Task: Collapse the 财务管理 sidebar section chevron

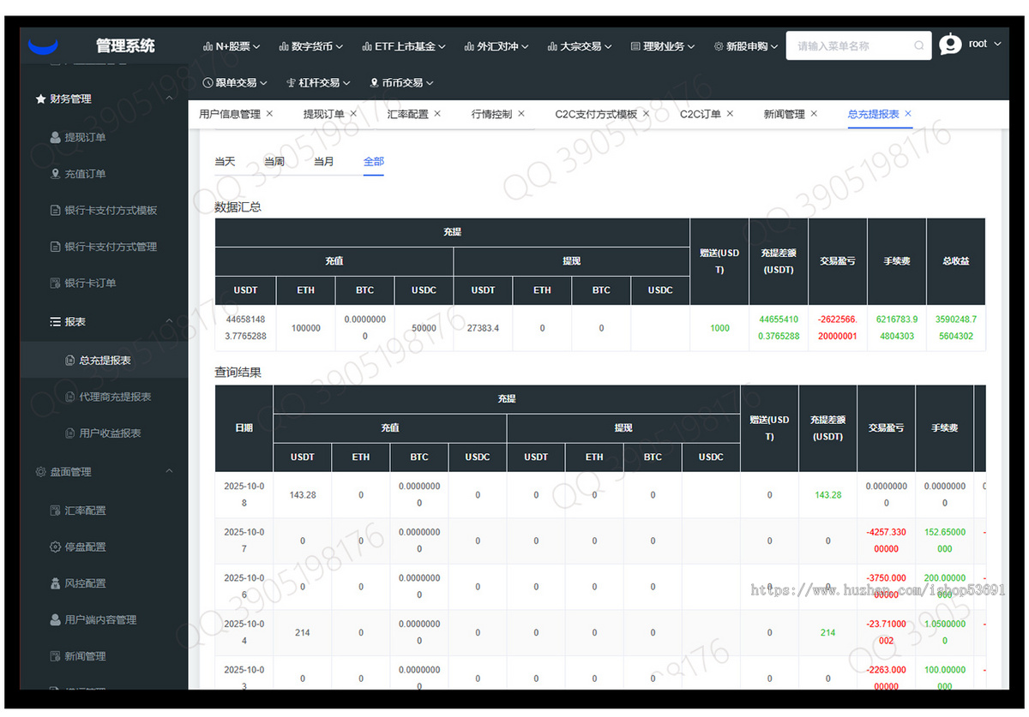Action: [169, 99]
